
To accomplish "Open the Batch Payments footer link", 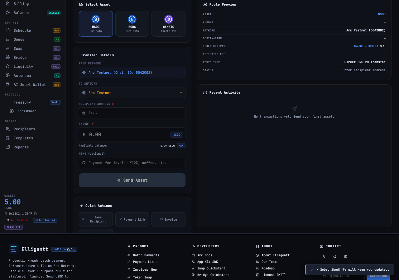I will 146,255.
